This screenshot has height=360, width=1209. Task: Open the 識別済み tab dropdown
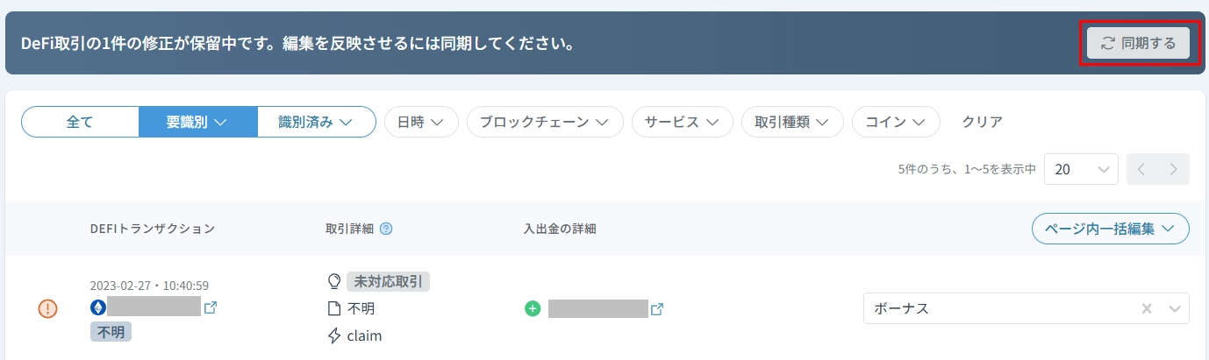(316, 123)
